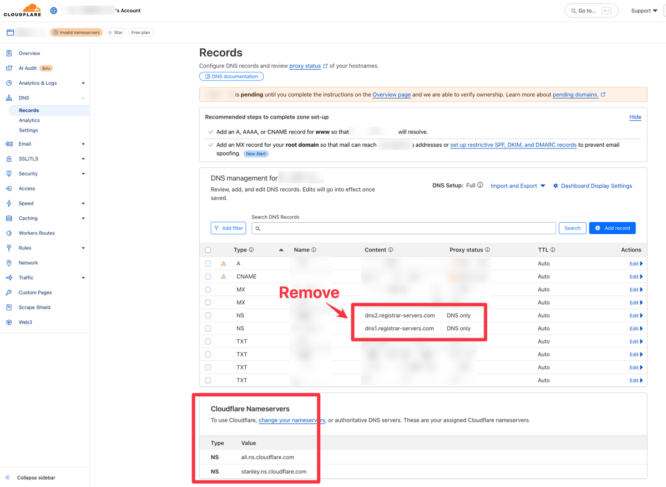Expand the Analytics & Logs menu arrow
This screenshot has height=487, width=666.
(x=83, y=83)
